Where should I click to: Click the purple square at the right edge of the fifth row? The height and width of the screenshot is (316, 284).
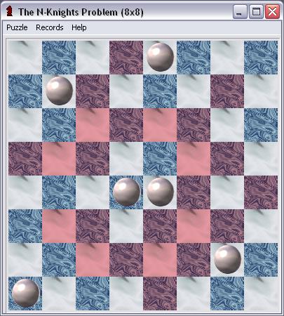(261, 192)
